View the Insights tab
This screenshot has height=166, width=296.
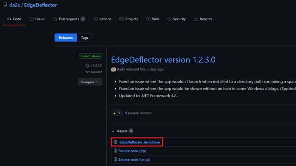(x=203, y=19)
